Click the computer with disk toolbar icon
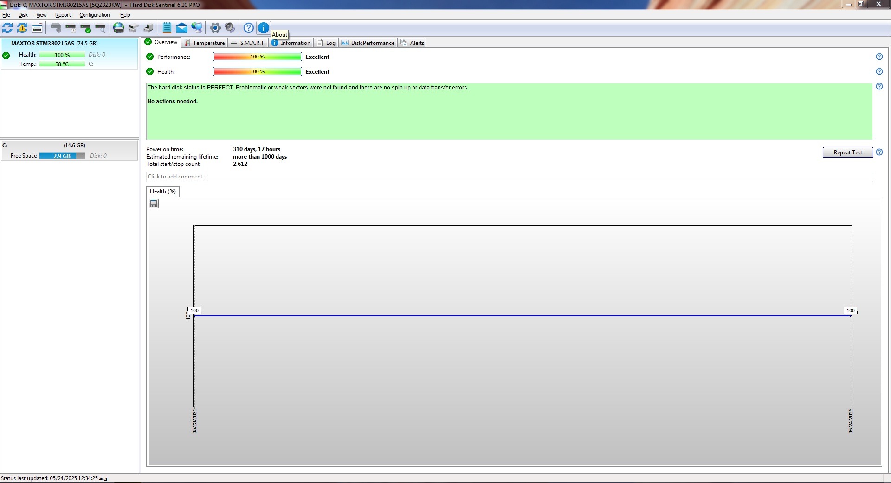The image size is (891, 483). 148,28
